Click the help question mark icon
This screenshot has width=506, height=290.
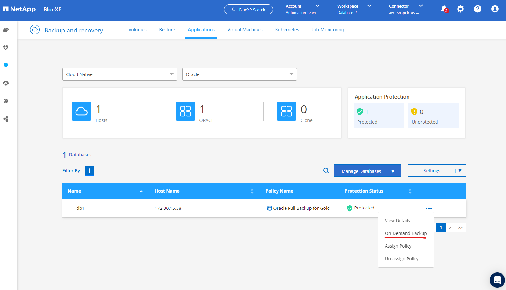(x=478, y=9)
